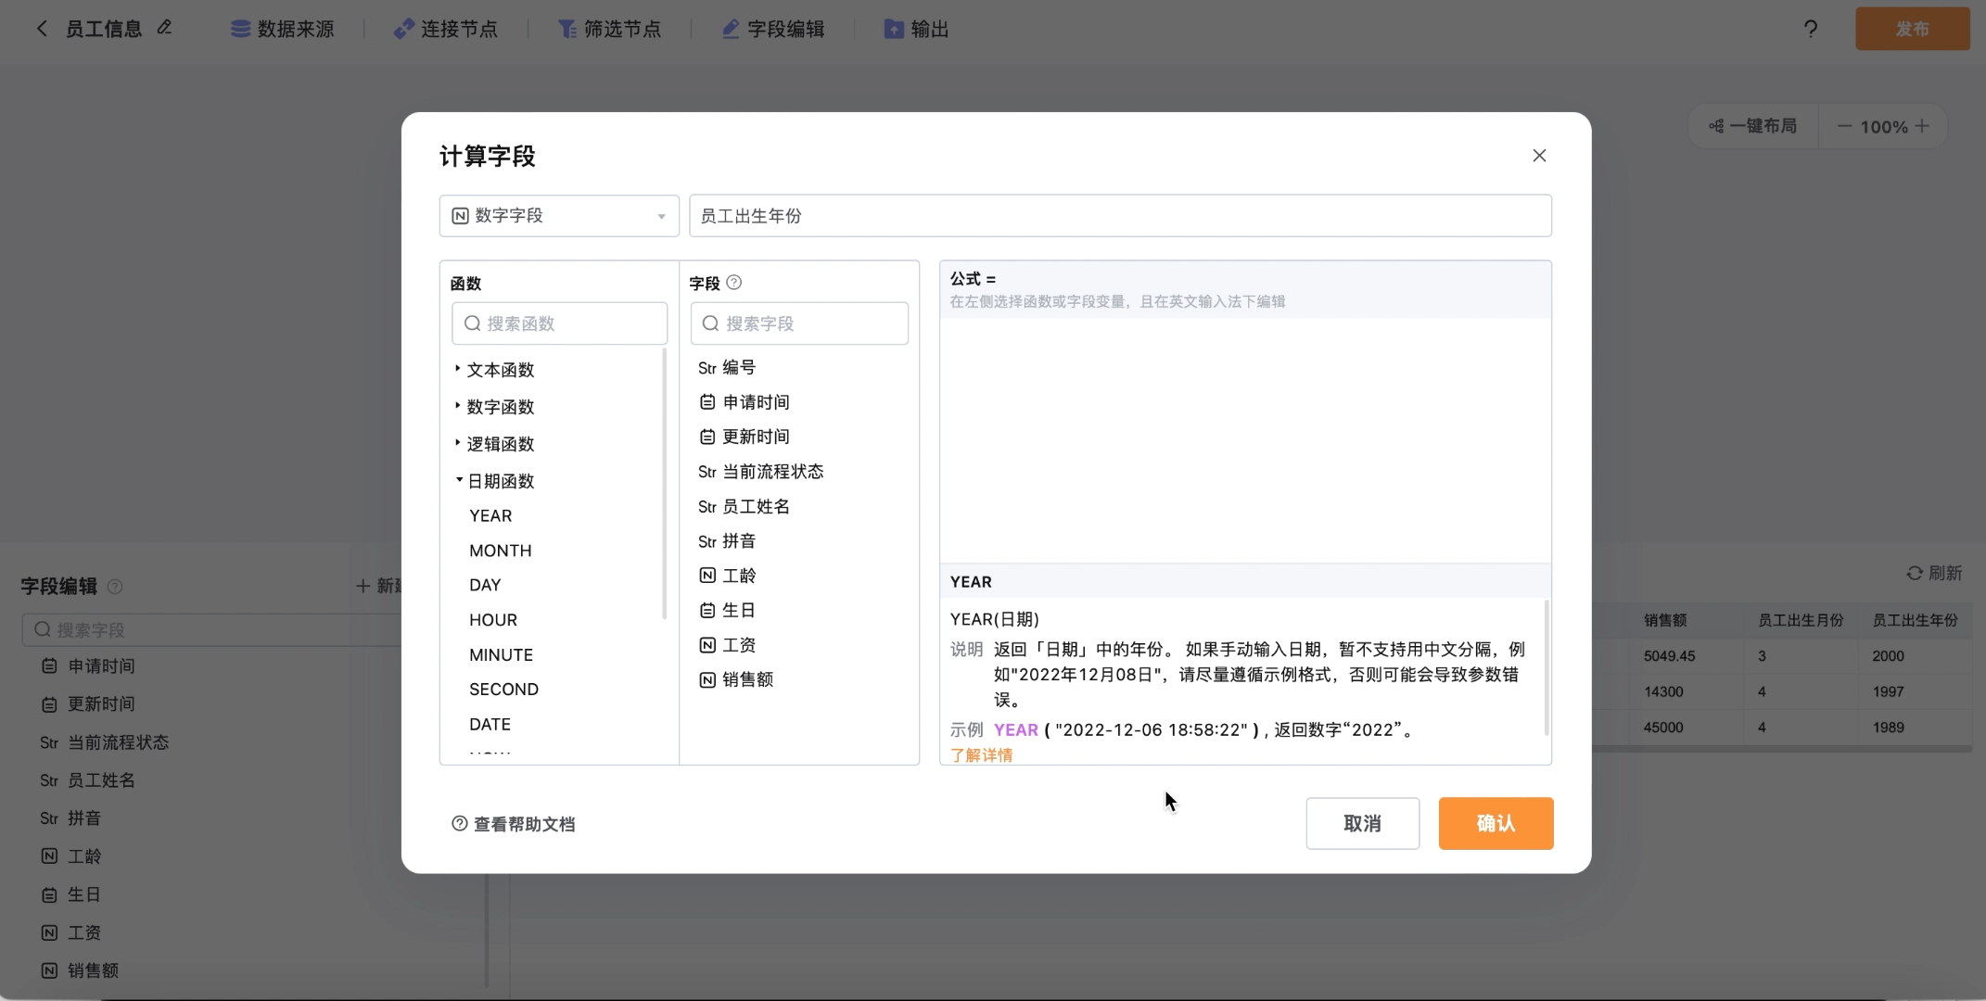Expand the 数字函数 category
Screen dimensions: 1986x1001
click(x=494, y=407)
